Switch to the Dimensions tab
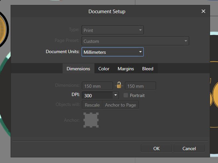The width and height of the screenshot is (218, 163). pos(79,69)
